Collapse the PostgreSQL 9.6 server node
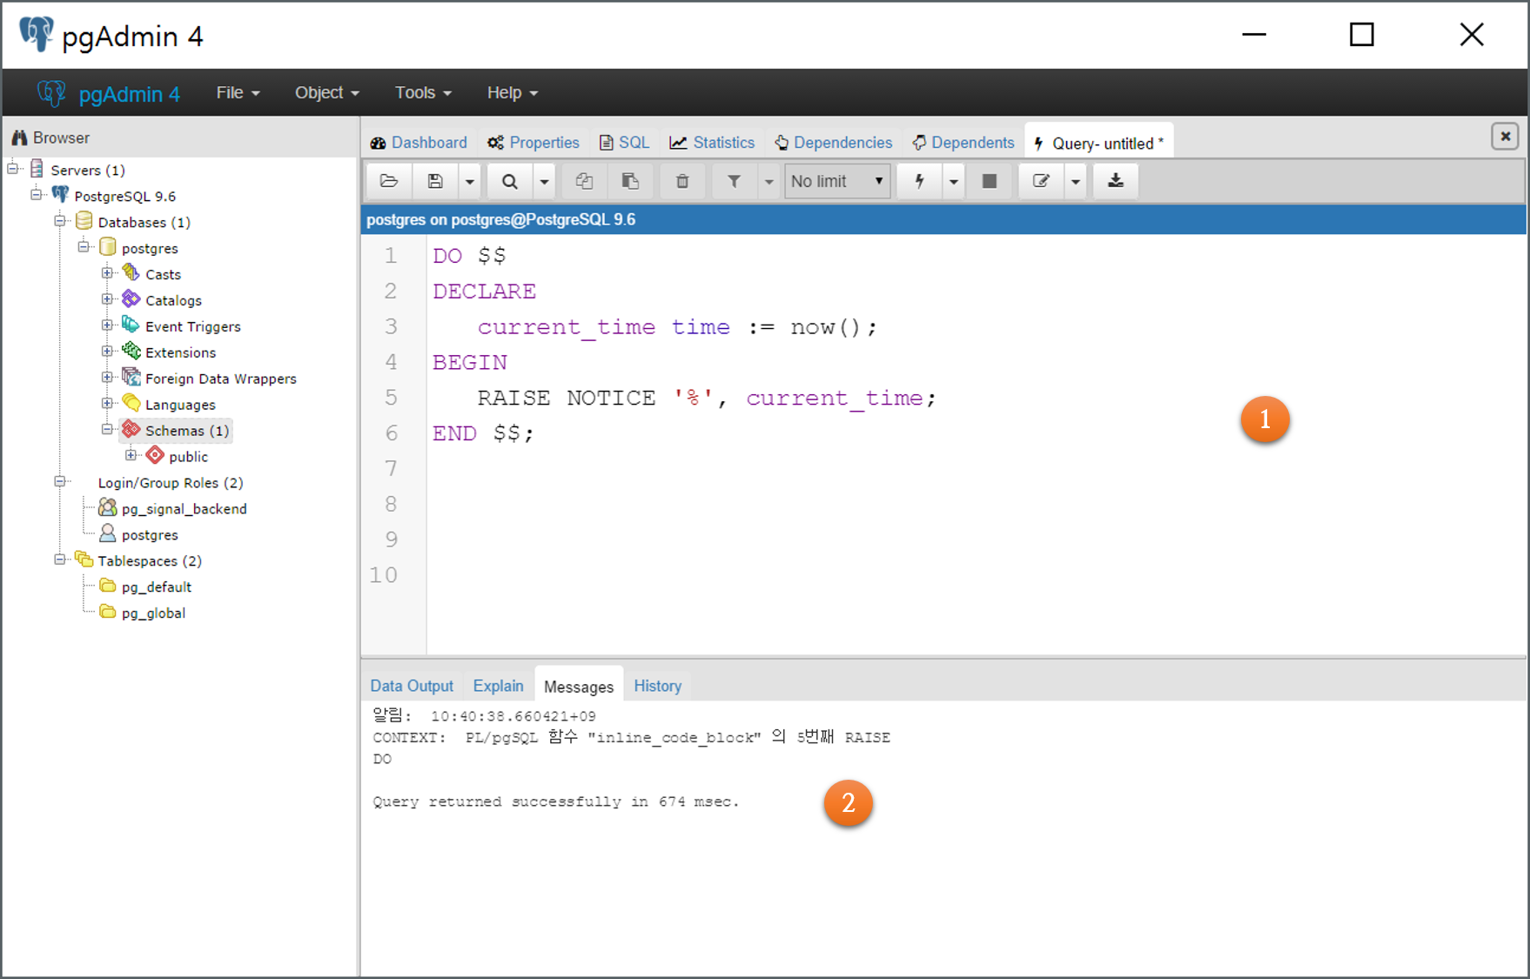This screenshot has height=979, width=1530. coord(37,194)
